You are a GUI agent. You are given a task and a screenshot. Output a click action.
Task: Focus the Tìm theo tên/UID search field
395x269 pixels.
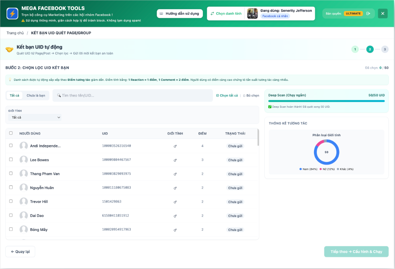tap(133, 95)
